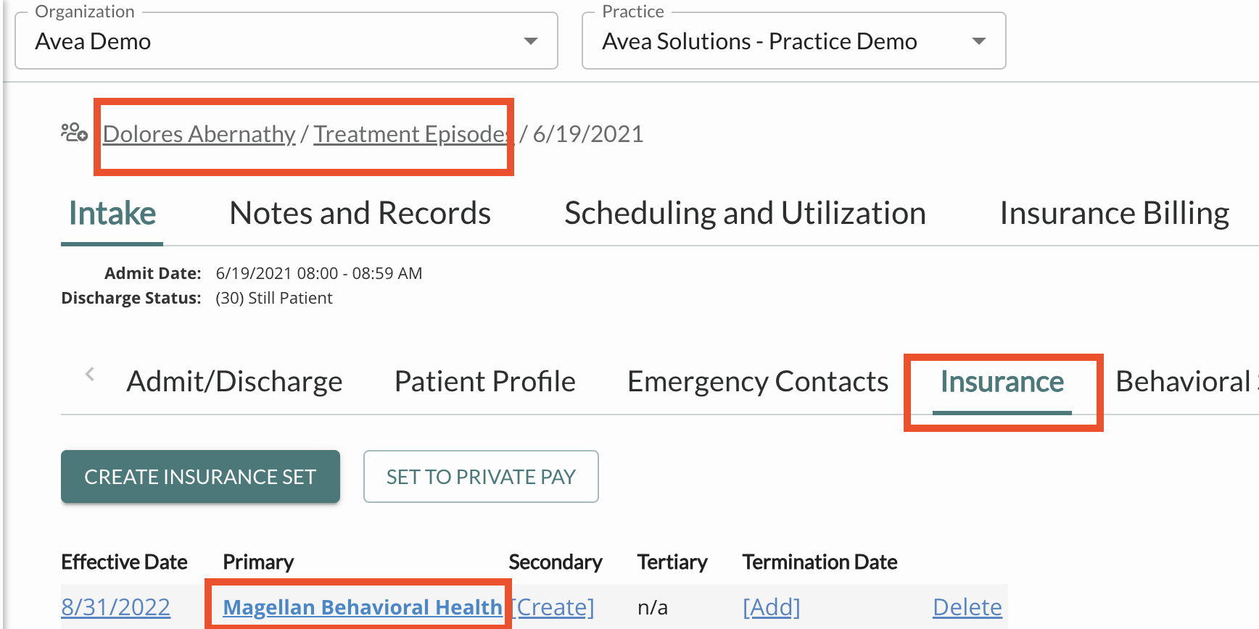The image size is (1259, 629).
Task: Open the Magellan Behavioral Health insurance link
Action: point(362,607)
